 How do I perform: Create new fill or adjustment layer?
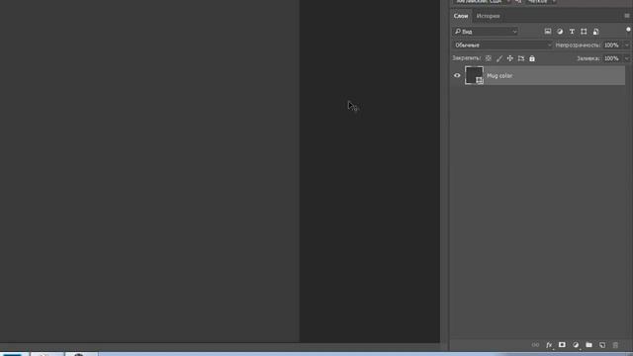576,345
